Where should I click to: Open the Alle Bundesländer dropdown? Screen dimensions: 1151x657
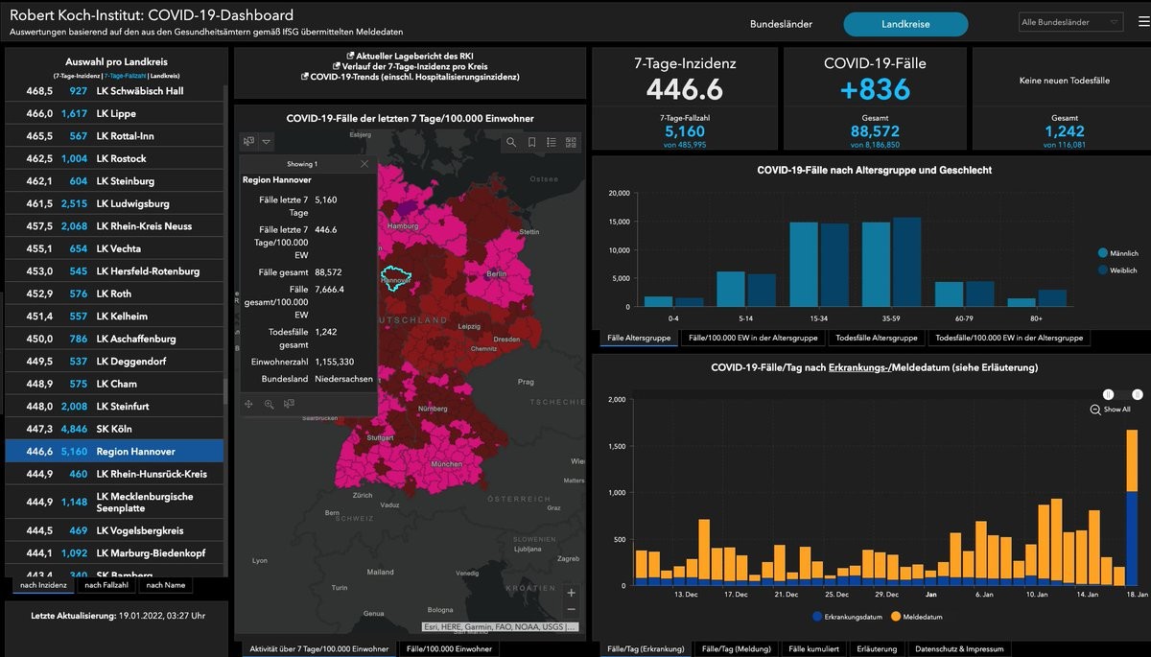[1070, 22]
